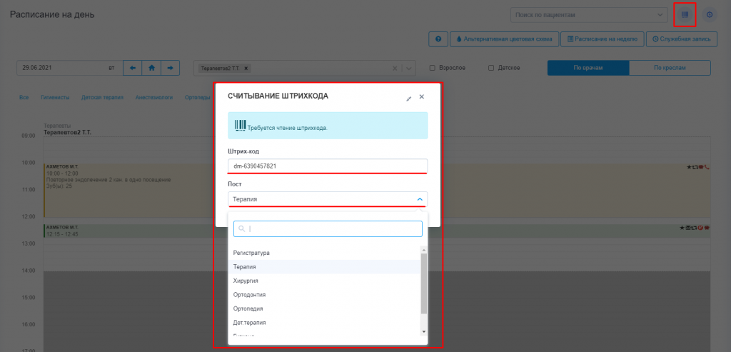Click the red P icon on 12:15 appointment
The width and height of the screenshot is (731, 352).
click(701, 228)
